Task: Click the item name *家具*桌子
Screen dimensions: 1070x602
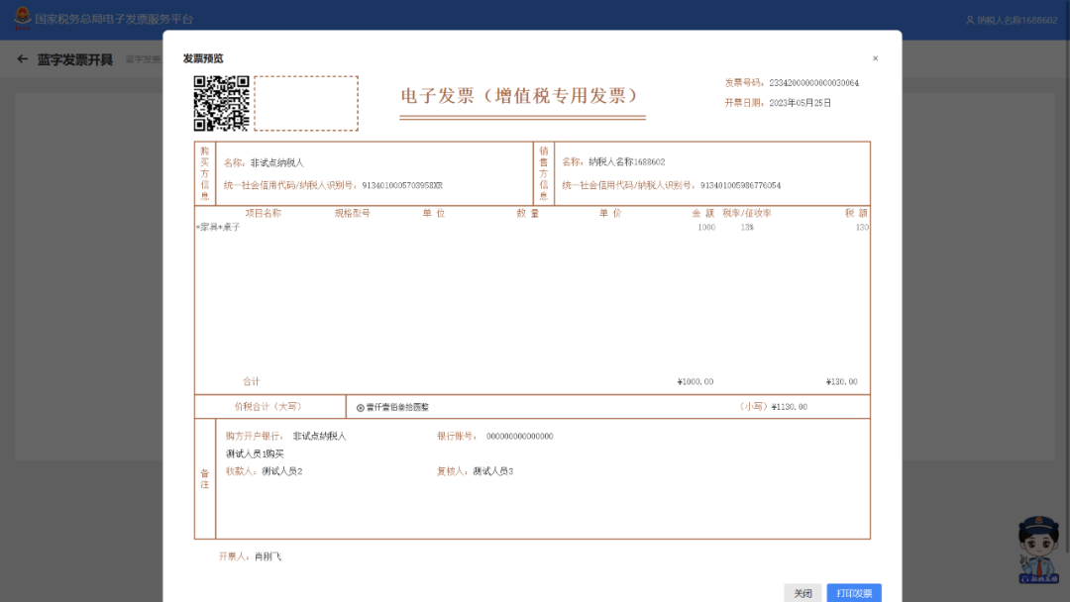Action: pos(218,228)
